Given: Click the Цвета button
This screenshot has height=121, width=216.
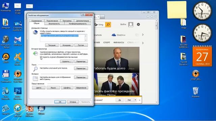Looking at the screenshot, I should pos(39,88).
